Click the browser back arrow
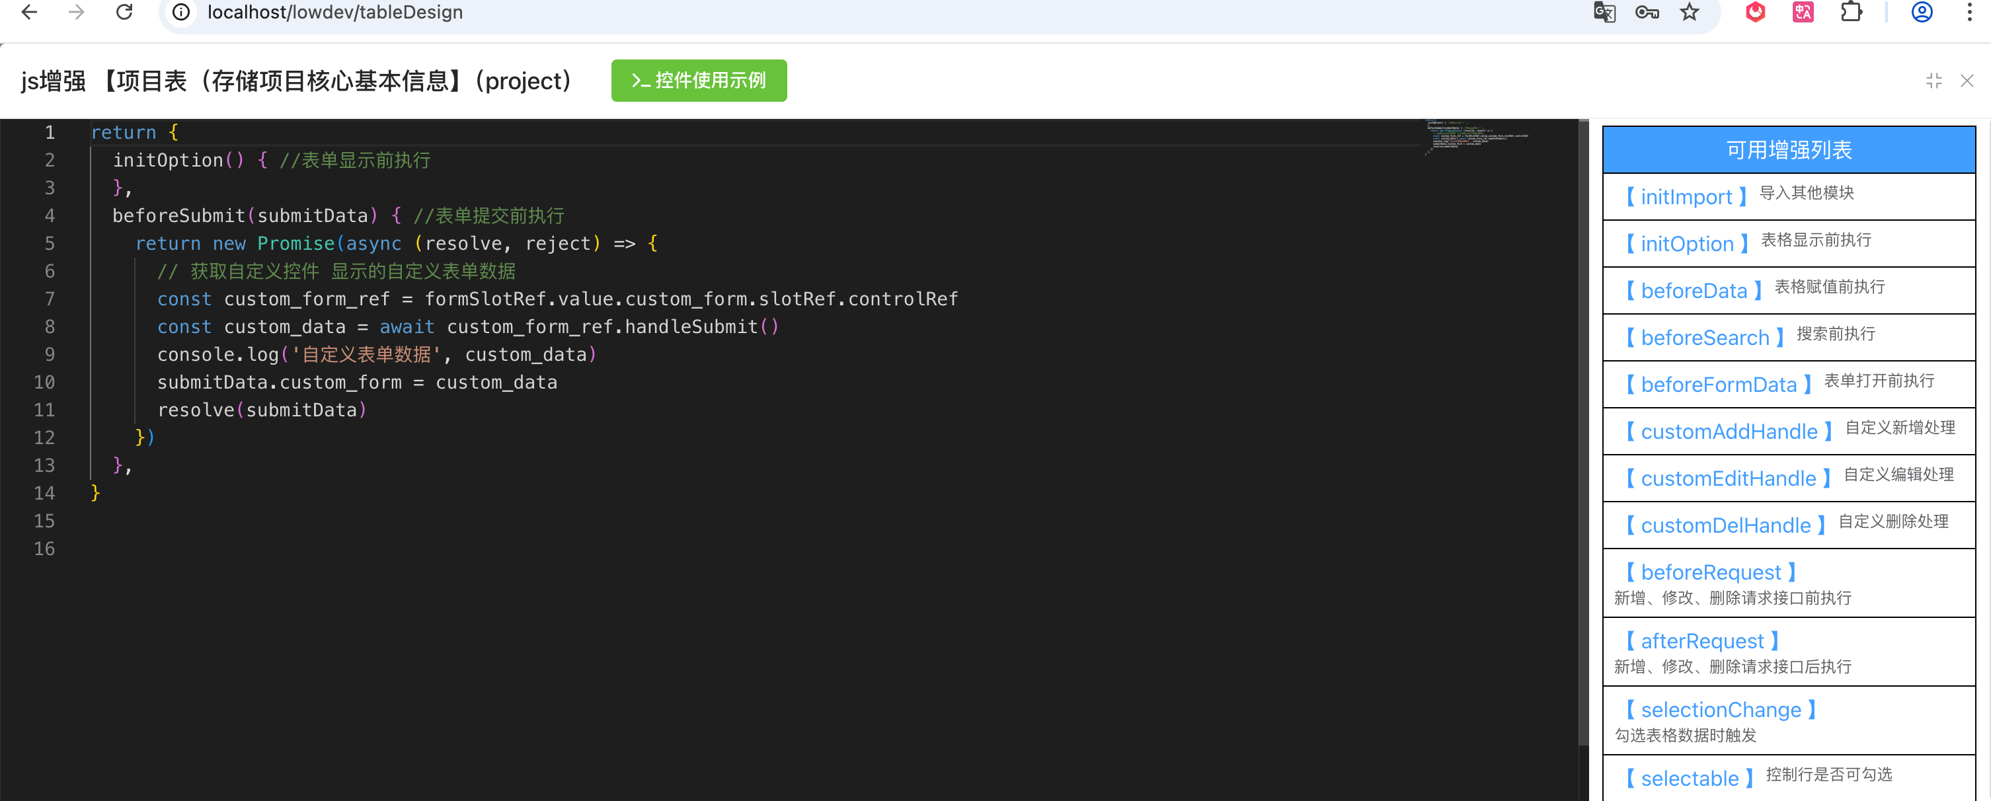 pyautogui.click(x=29, y=13)
